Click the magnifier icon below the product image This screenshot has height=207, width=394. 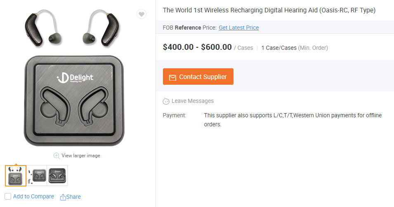tap(57, 156)
